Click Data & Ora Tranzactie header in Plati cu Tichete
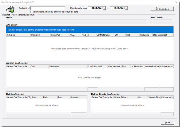Viewport: 180px width, 127px height. pos(102,97)
